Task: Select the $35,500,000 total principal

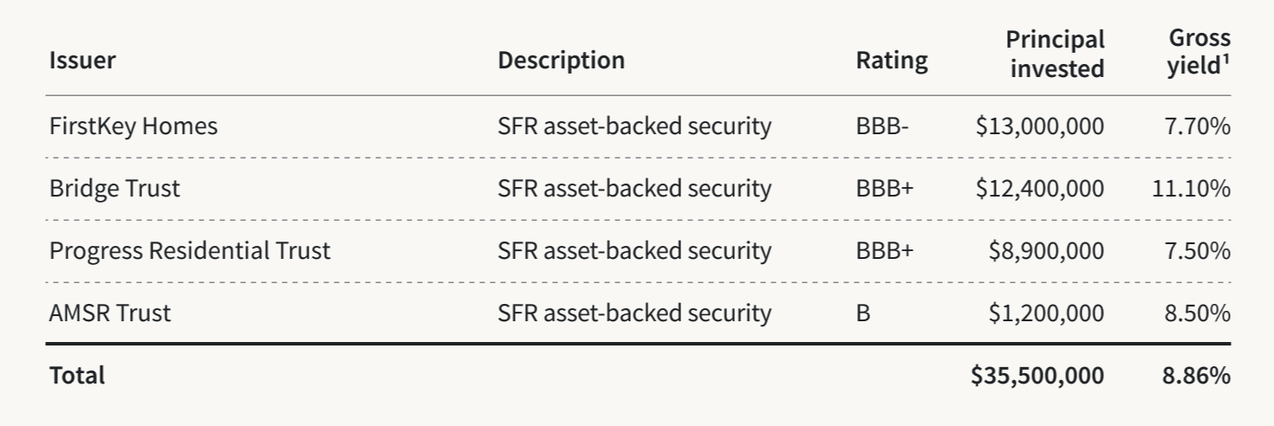Action: [x=1037, y=376]
